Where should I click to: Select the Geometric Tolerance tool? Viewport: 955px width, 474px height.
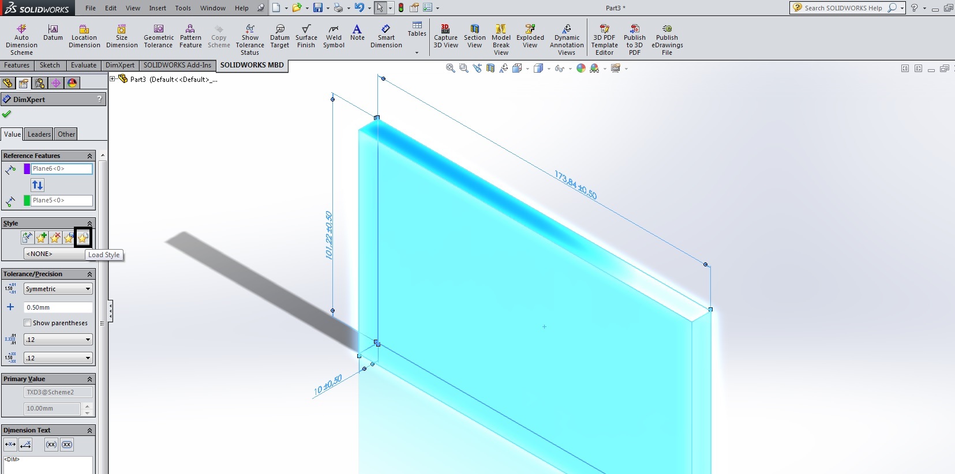click(x=159, y=37)
